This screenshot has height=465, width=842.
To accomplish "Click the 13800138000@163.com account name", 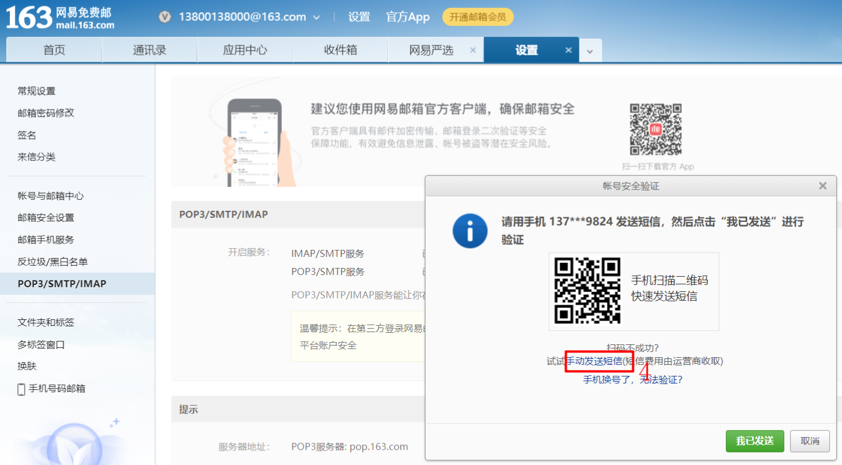I will pyautogui.click(x=242, y=17).
